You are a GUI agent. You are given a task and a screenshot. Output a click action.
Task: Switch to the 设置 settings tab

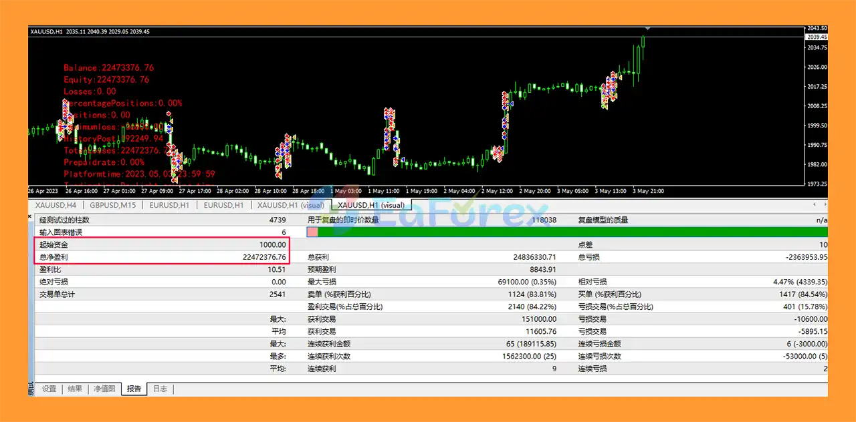click(x=49, y=388)
